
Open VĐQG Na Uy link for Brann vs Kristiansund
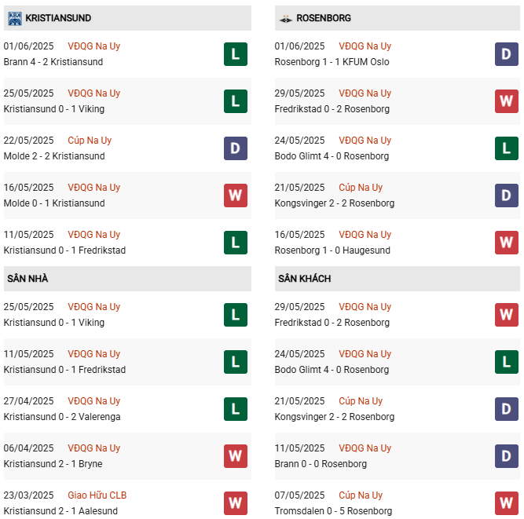click(x=94, y=46)
